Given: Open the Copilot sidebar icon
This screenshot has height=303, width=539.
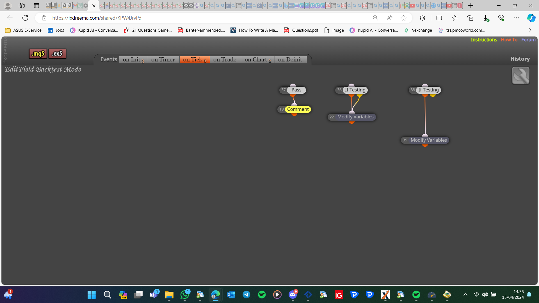Looking at the screenshot, I should pyautogui.click(x=531, y=18).
